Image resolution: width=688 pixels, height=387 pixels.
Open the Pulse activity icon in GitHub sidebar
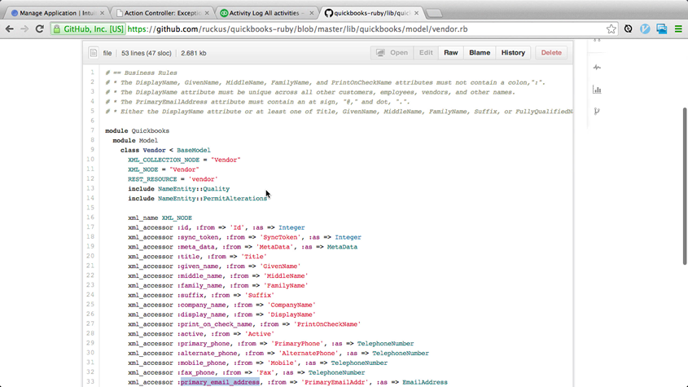[x=597, y=68]
